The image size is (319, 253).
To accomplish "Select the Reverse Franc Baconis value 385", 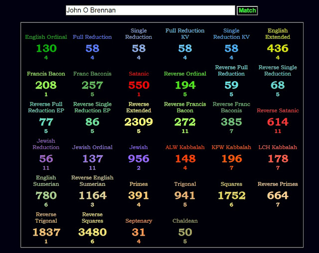I will tap(231, 122).
